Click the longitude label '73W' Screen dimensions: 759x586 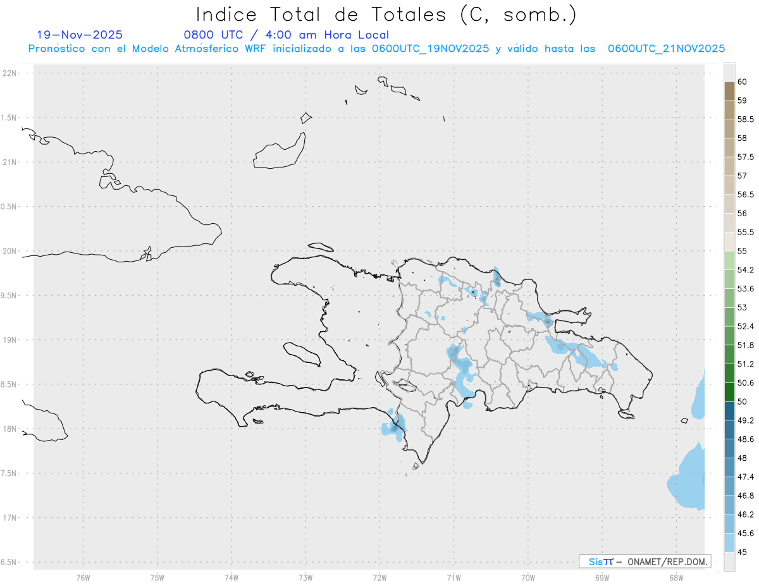(x=305, y=577)
